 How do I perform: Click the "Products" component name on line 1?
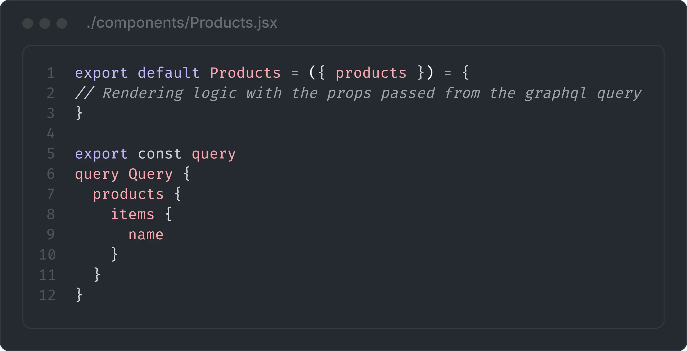[245, 73]
